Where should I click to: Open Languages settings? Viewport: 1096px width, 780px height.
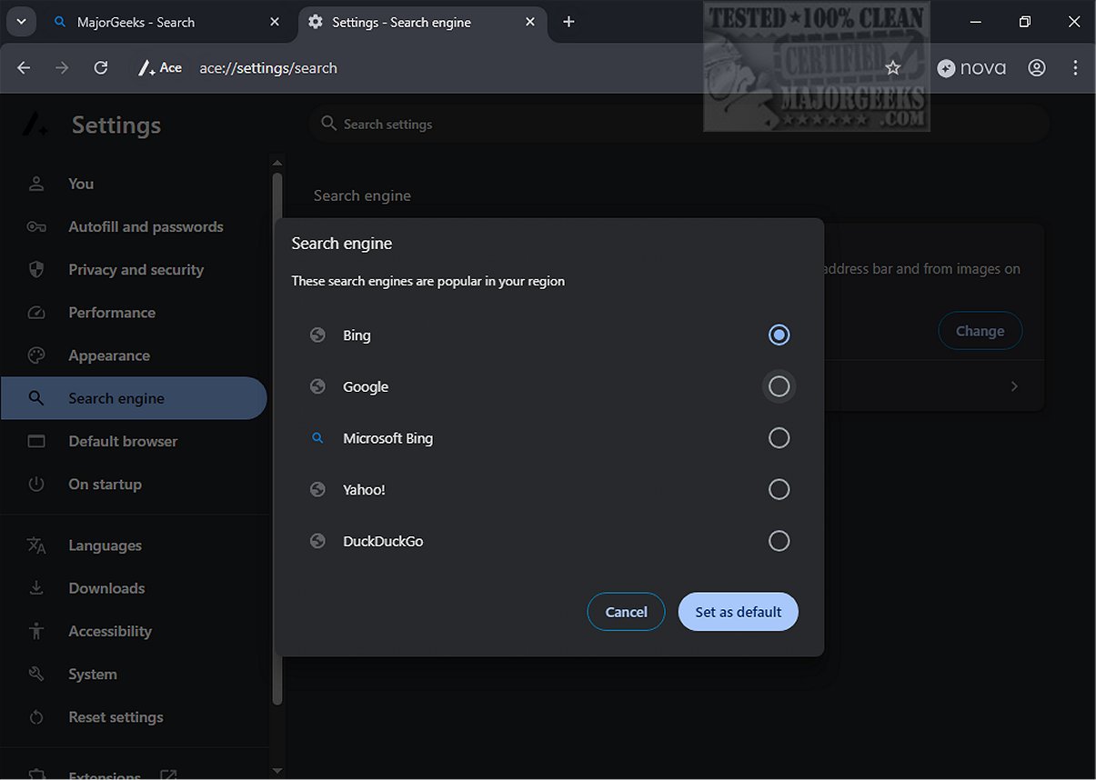[134, 545]
